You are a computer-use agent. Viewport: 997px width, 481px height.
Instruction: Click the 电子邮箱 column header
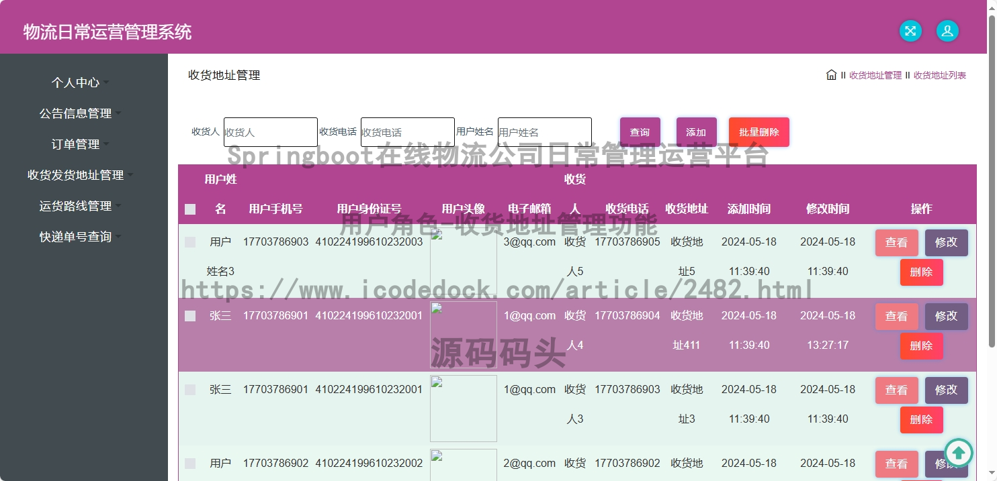(529, 209)
